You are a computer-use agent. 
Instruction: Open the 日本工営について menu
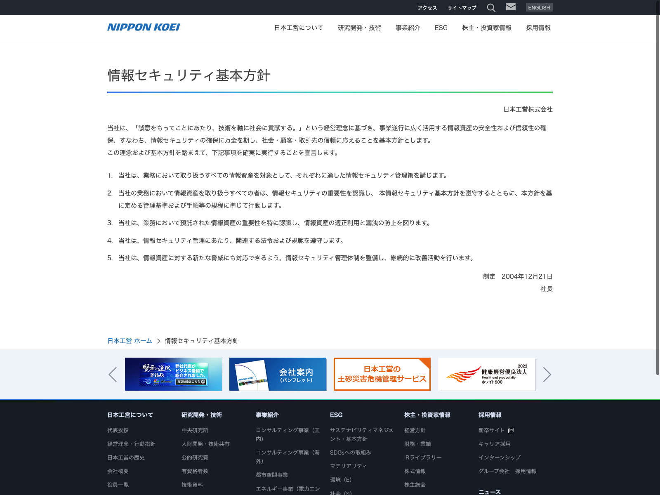tap(299, 28)
